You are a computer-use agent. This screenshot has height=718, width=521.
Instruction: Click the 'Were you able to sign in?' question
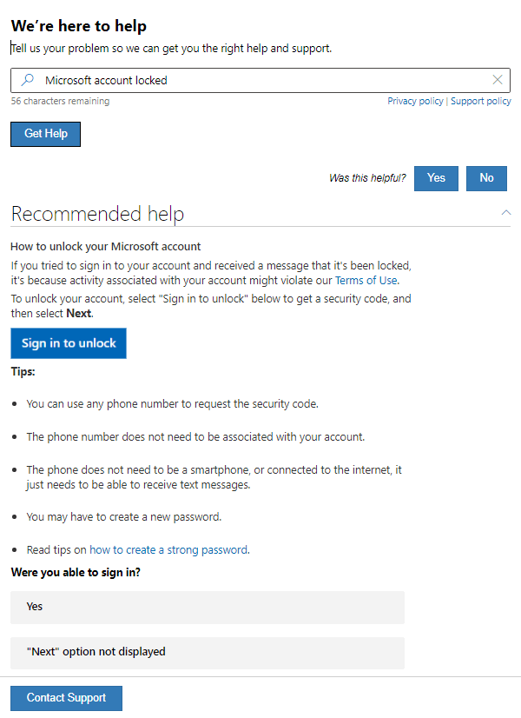(76, 572)
